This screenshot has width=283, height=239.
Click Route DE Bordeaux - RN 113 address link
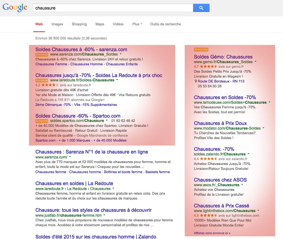point(221,81)
